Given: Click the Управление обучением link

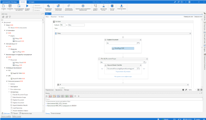Looking at the screenshot, I should [123, 71].
